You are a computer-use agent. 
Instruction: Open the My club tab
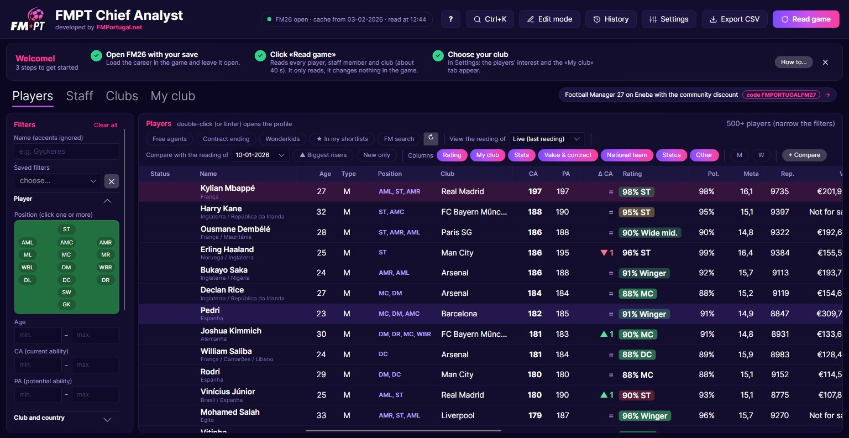(x=173, y=96)
